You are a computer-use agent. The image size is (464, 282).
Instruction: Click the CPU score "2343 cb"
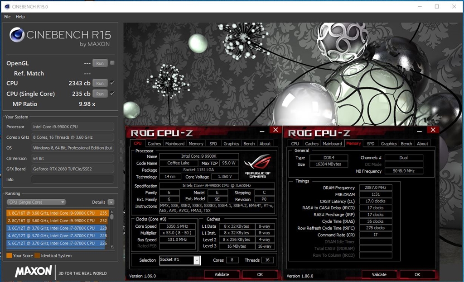tap(80, 83)
